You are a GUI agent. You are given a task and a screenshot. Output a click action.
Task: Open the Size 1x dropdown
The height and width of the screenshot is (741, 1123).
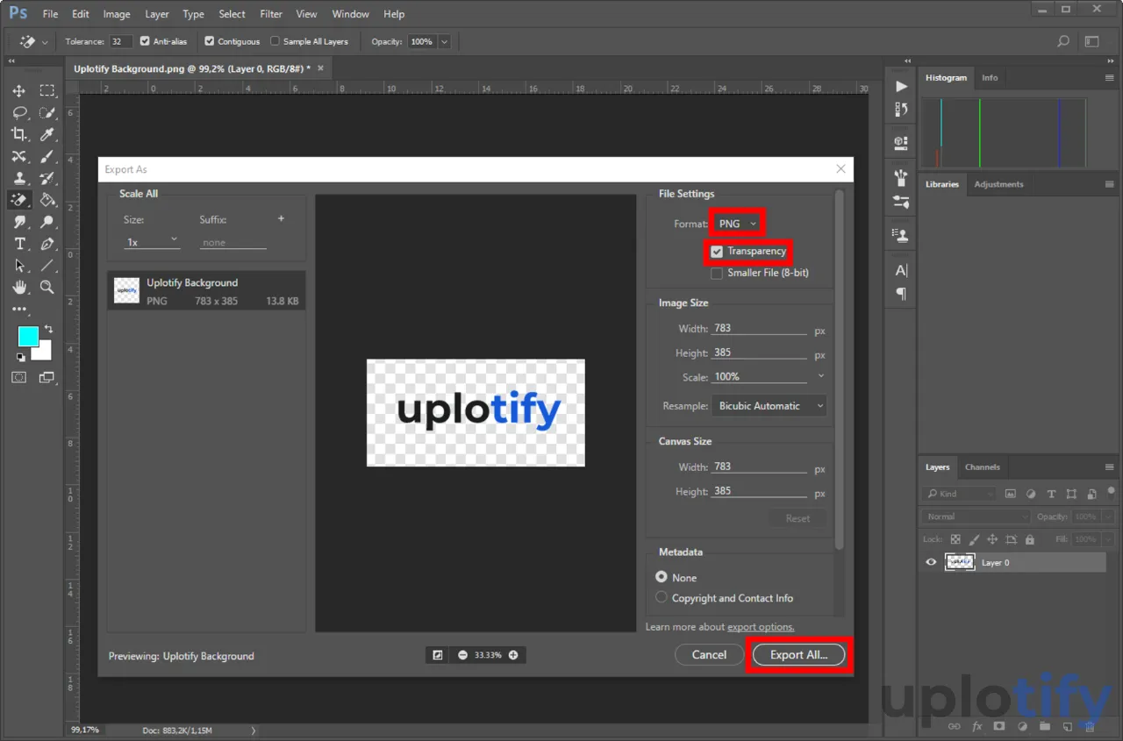[x=152, y=241]
